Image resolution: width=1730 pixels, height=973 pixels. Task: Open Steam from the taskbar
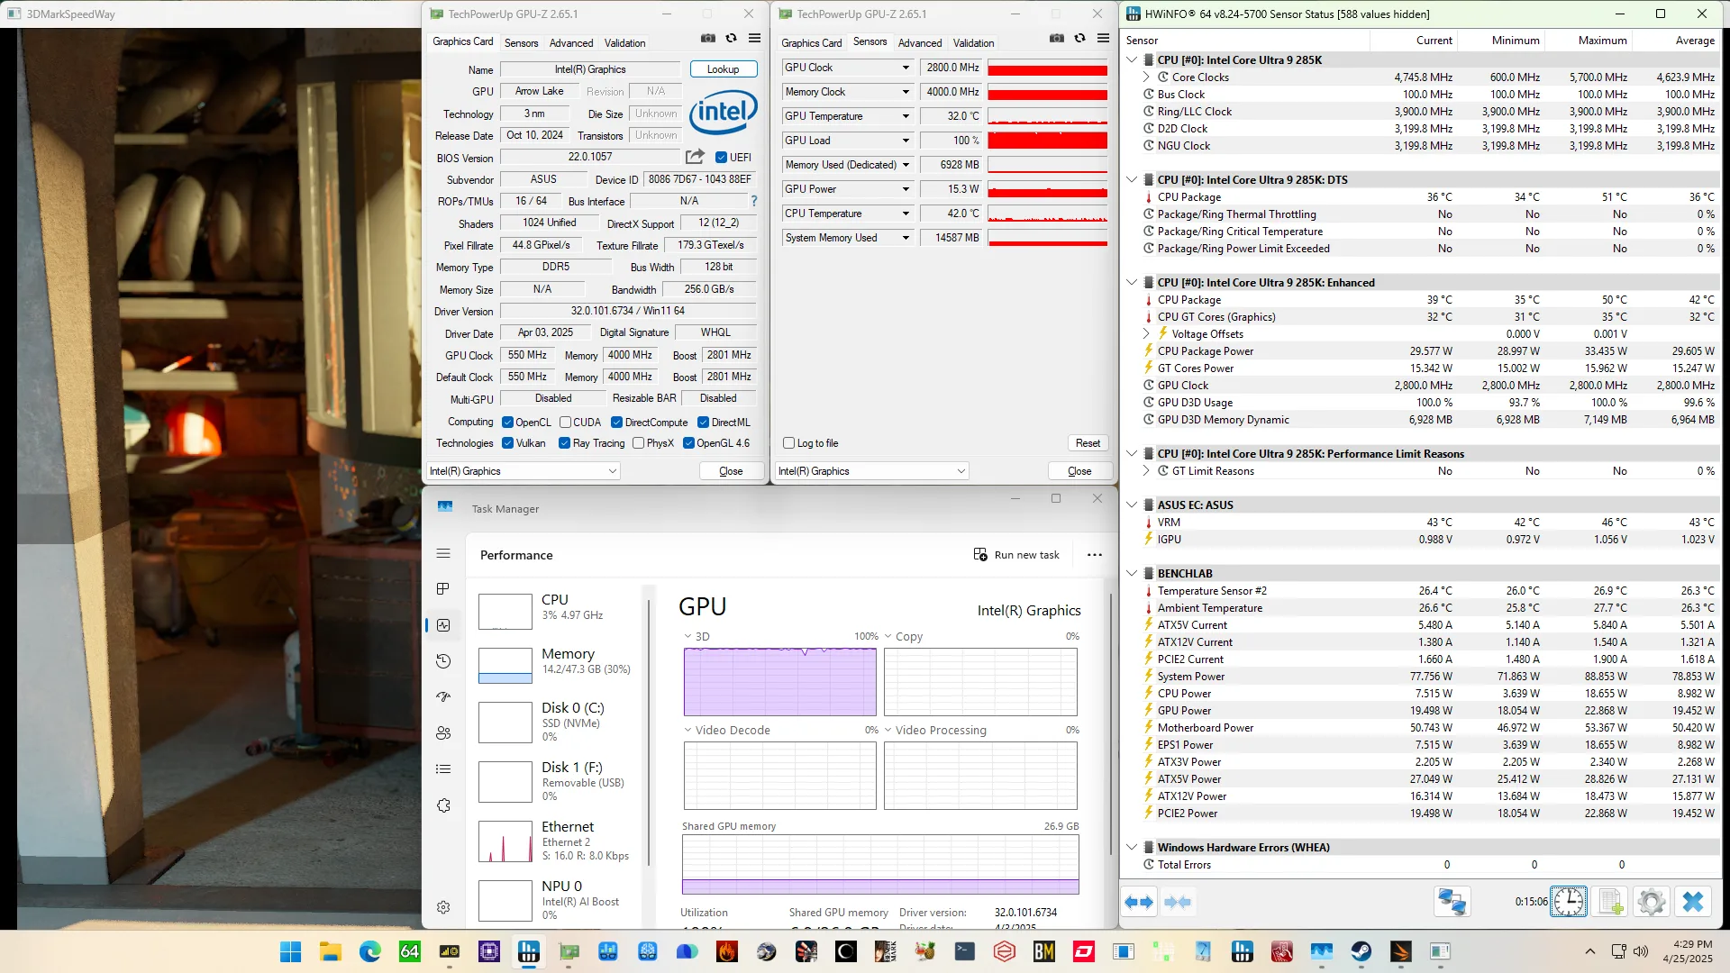coord(1361,951)
